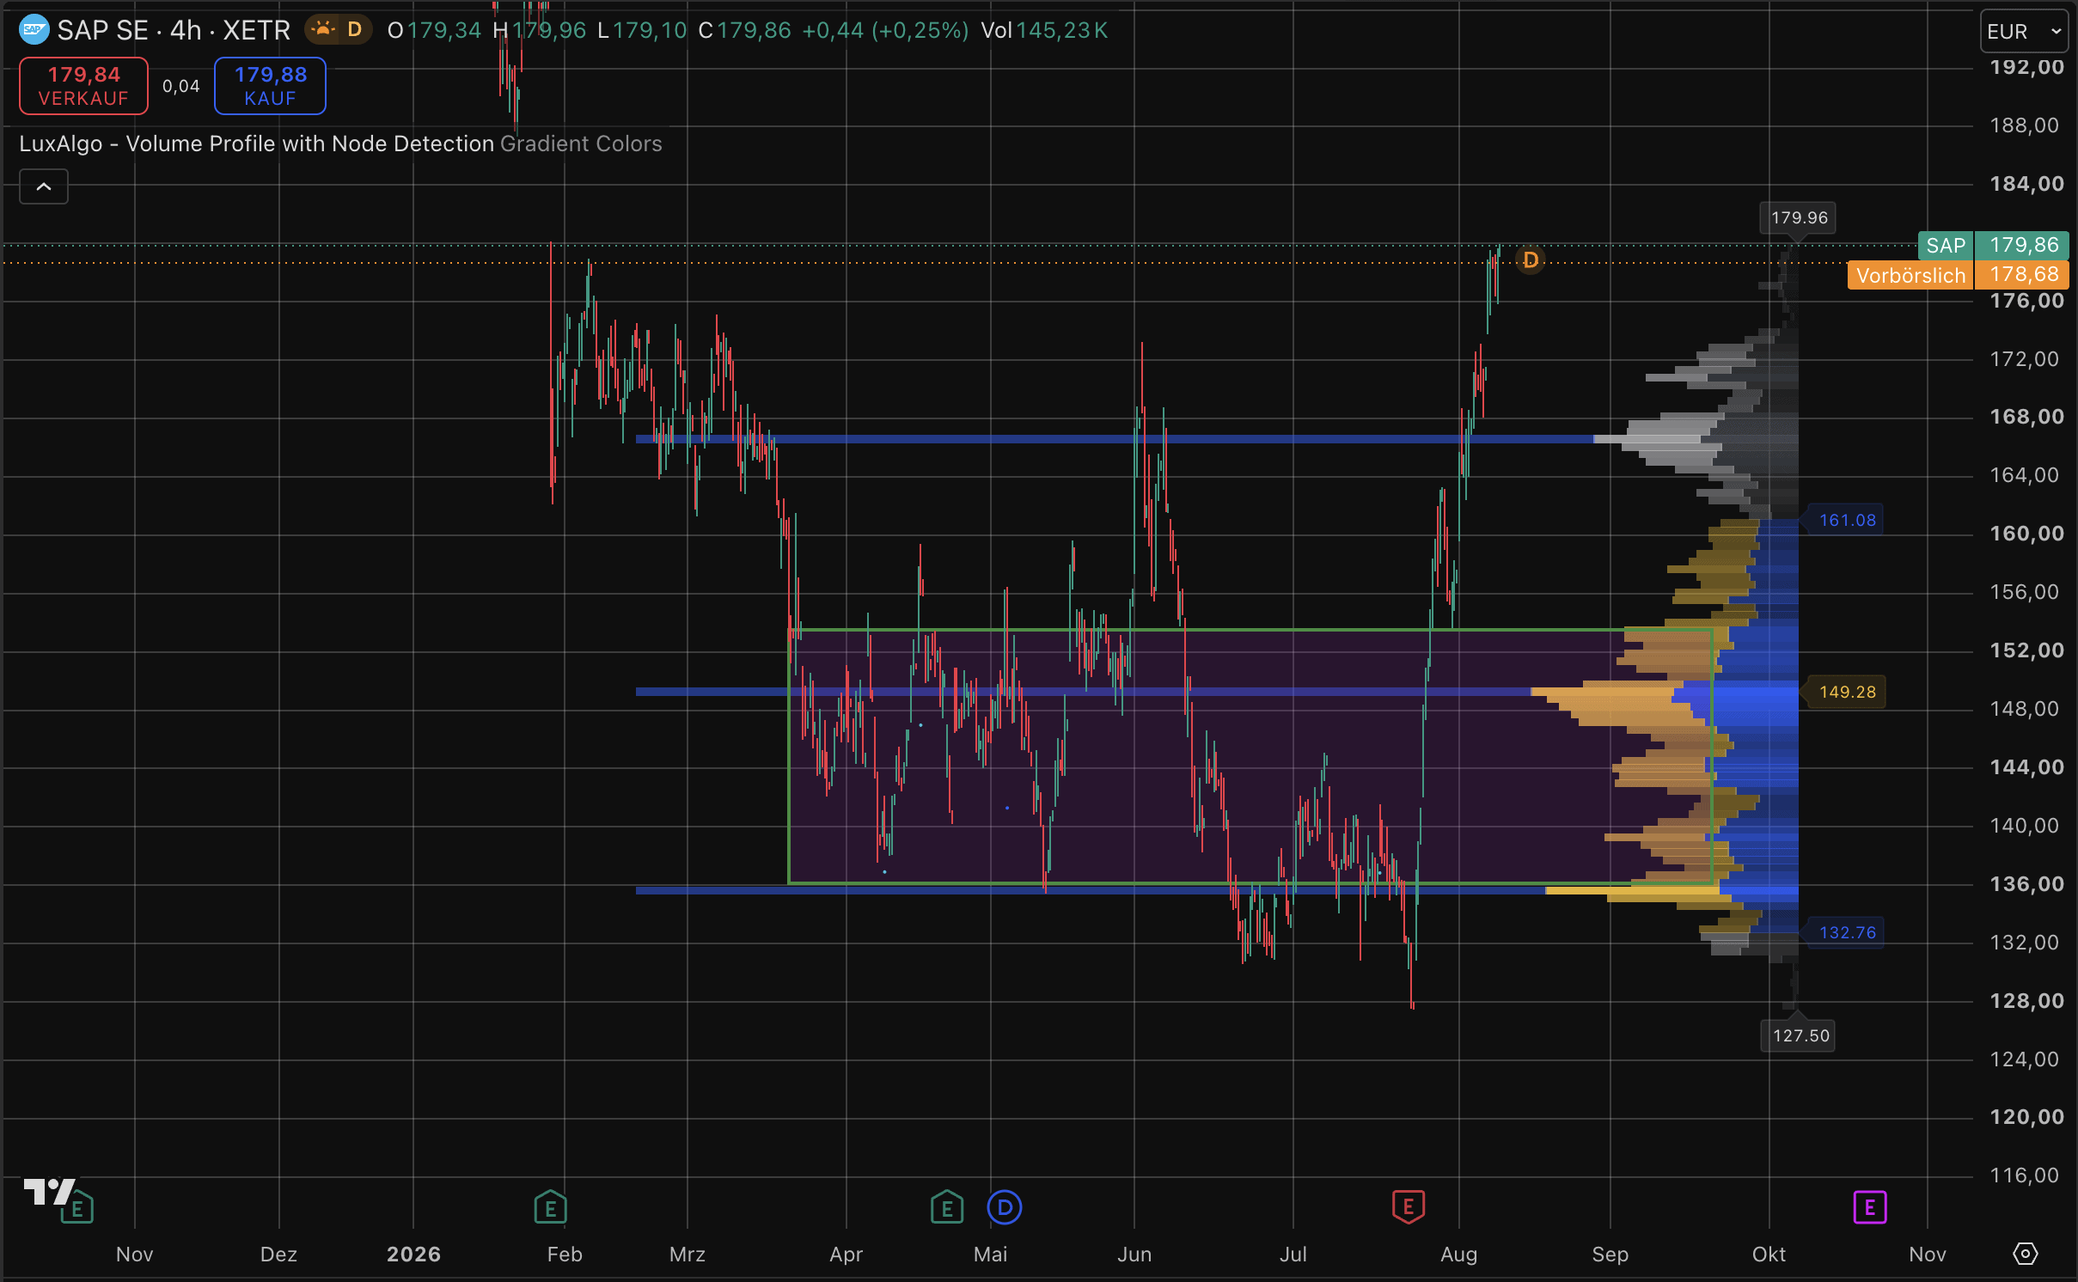Click the 184,00 price scale label
The height and width of the screenshot is (1282, 2078).
tap(2026, 184)
